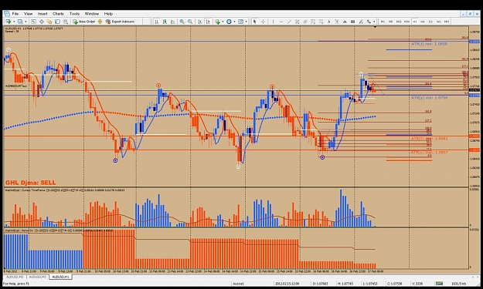Zoom in with the magnifier plus icon
Screen dimensions: 483x289
pos(182,22)
